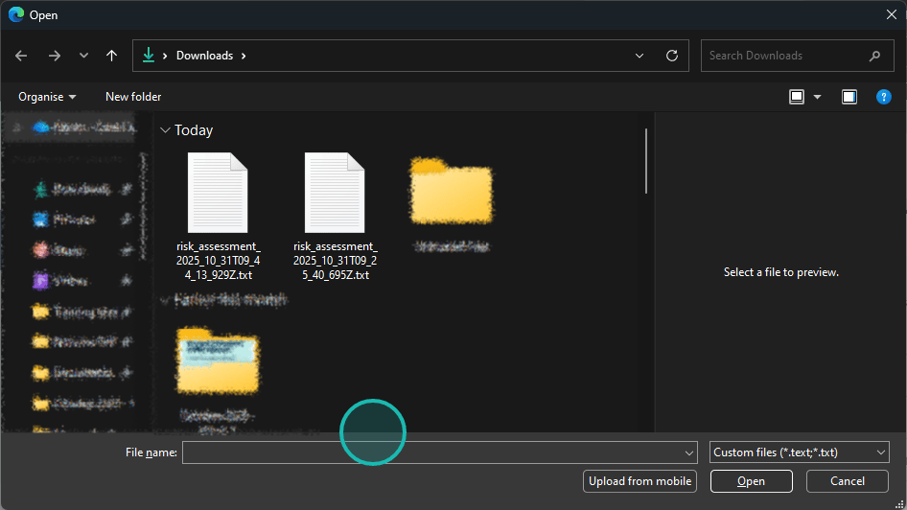Screen dimensions: 907x510
Task: Click the Back navigation arrow
Action: [x=21, y=56]
